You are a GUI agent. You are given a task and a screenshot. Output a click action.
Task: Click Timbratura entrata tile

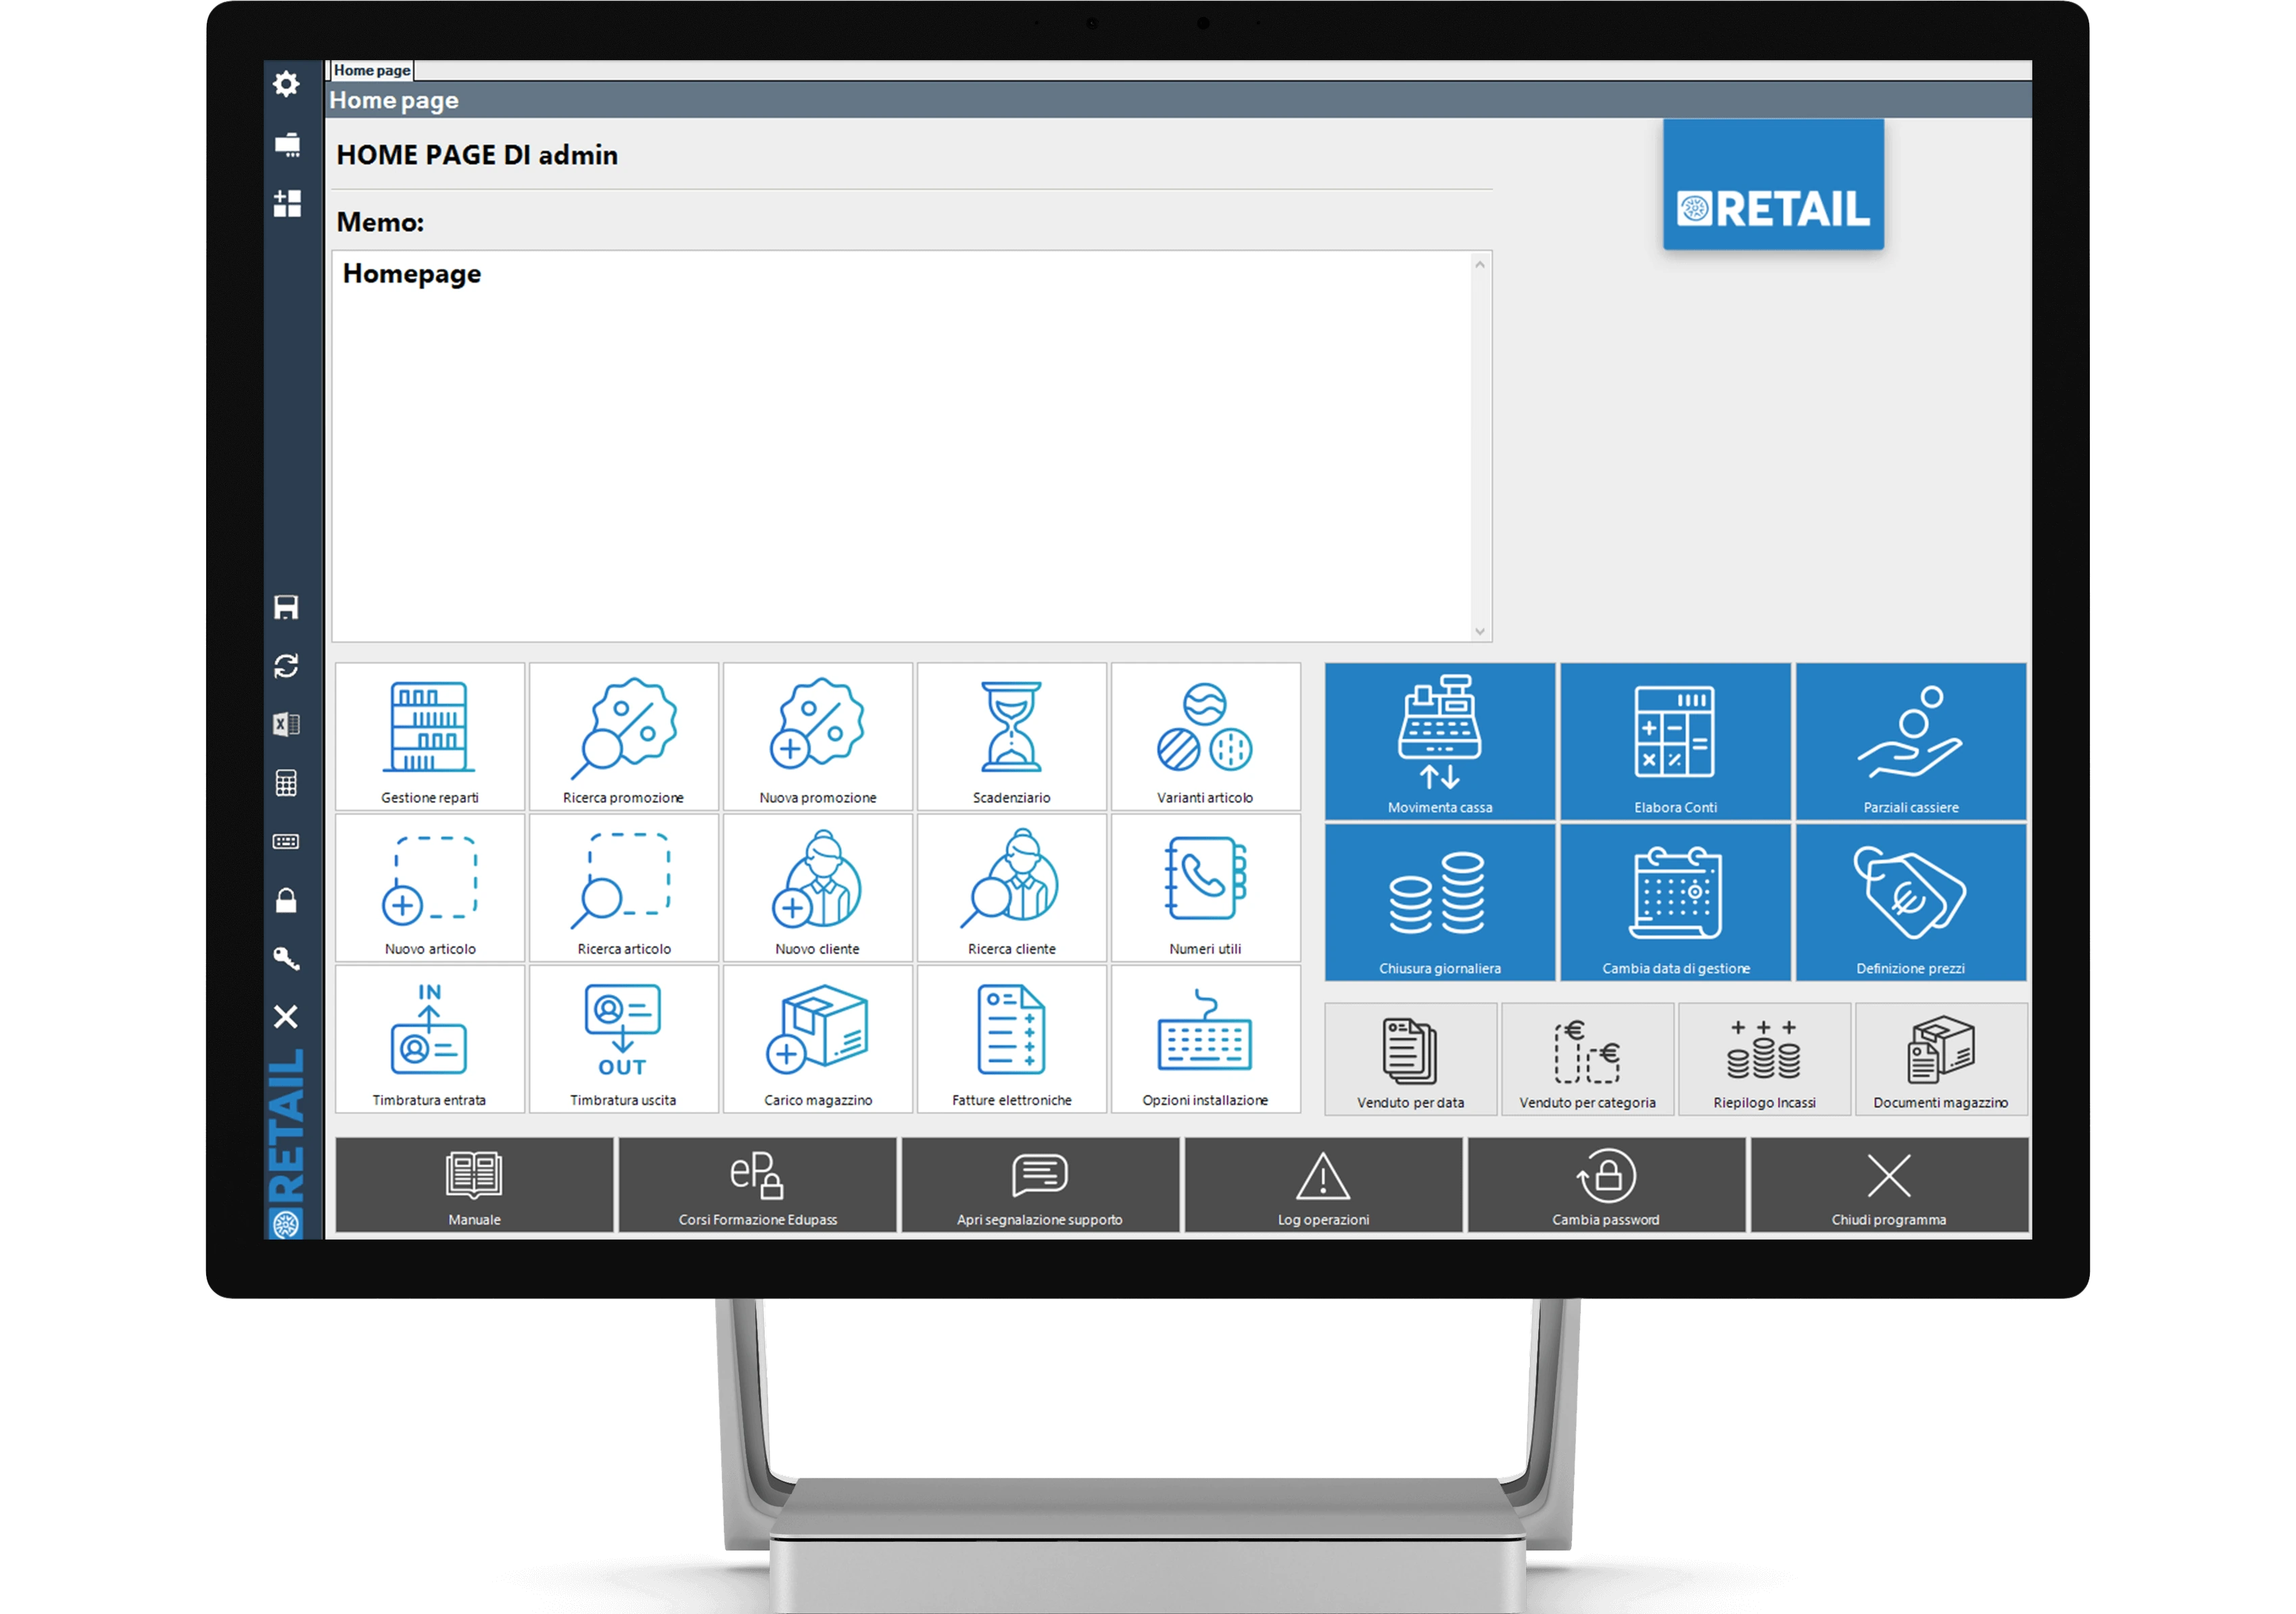pyautogui.click(x=430, y=1040)
